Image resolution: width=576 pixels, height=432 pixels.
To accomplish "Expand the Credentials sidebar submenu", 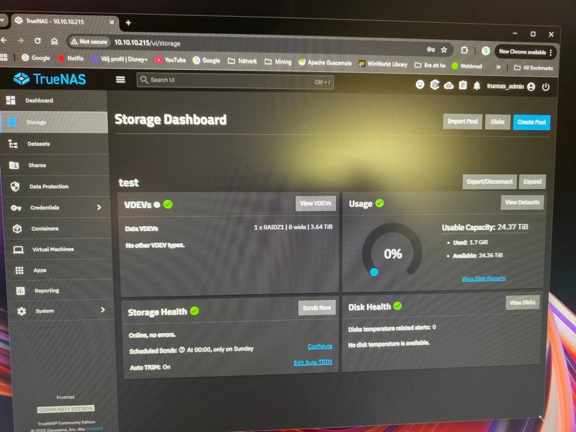I will coord(99,207).
